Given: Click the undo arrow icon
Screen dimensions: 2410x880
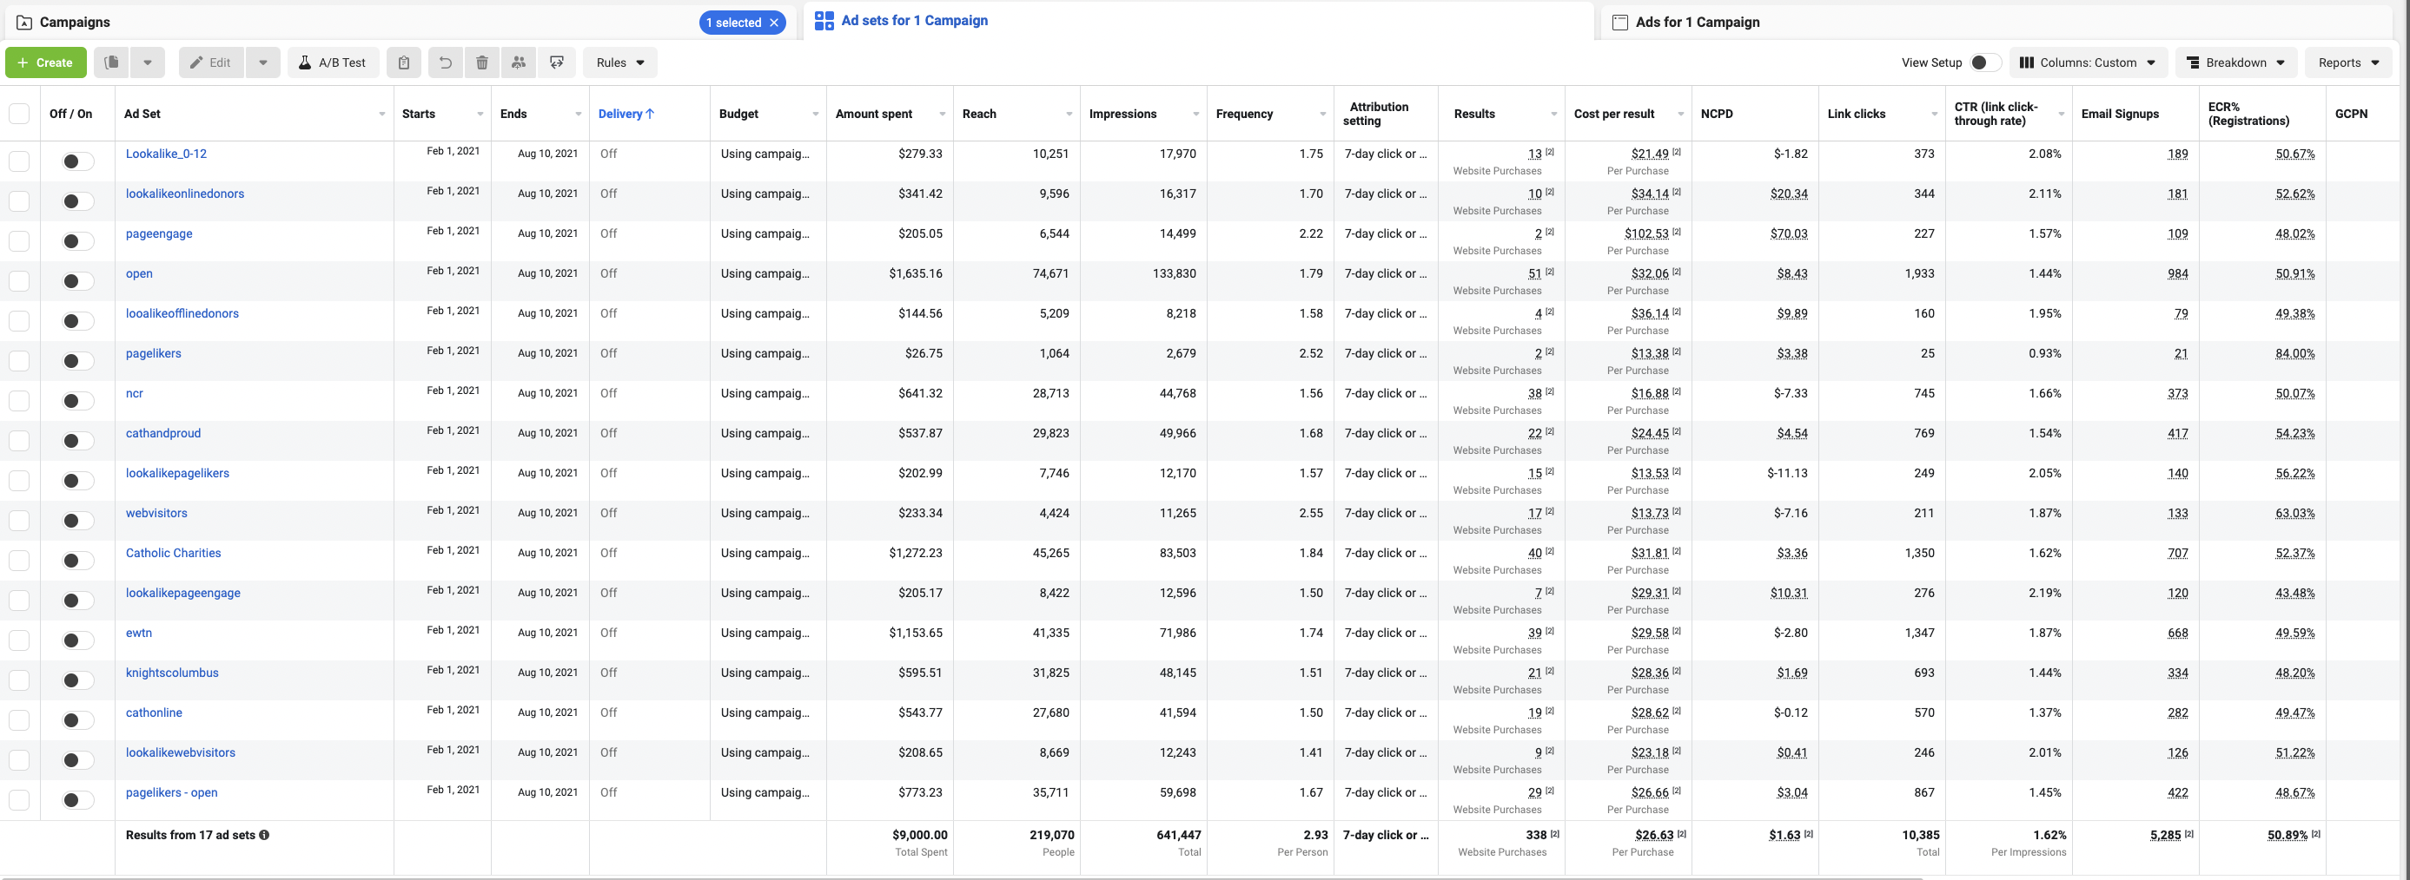Looking at the screenshot, I should 446,62.
